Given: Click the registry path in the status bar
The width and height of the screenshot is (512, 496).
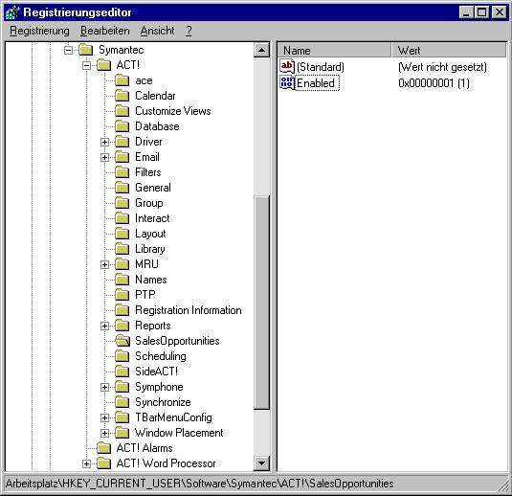Looking at the screenshot, I should [x=199, y=484].
